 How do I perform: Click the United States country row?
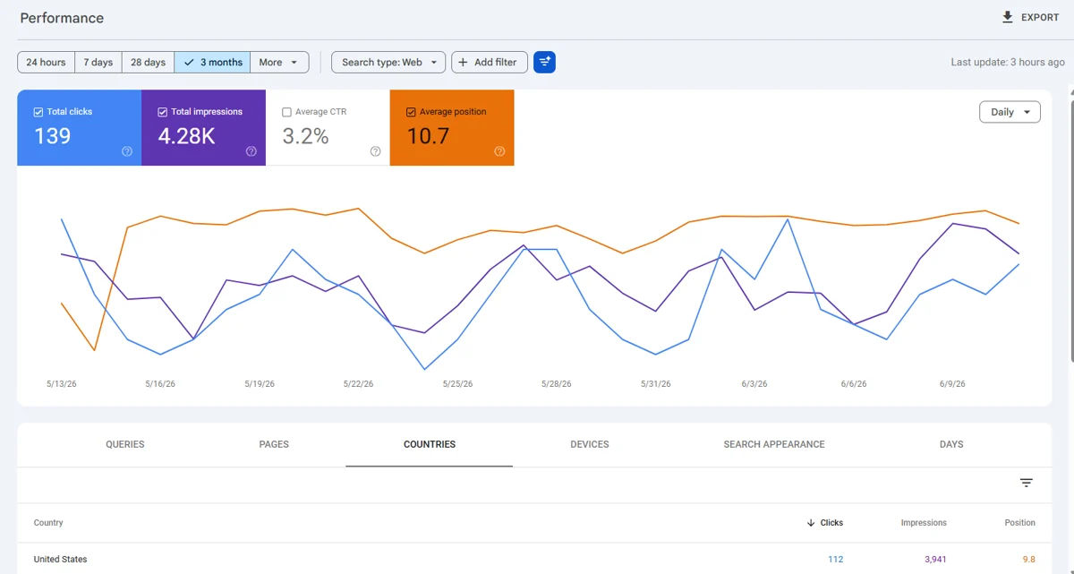click(x=534, y=559)
